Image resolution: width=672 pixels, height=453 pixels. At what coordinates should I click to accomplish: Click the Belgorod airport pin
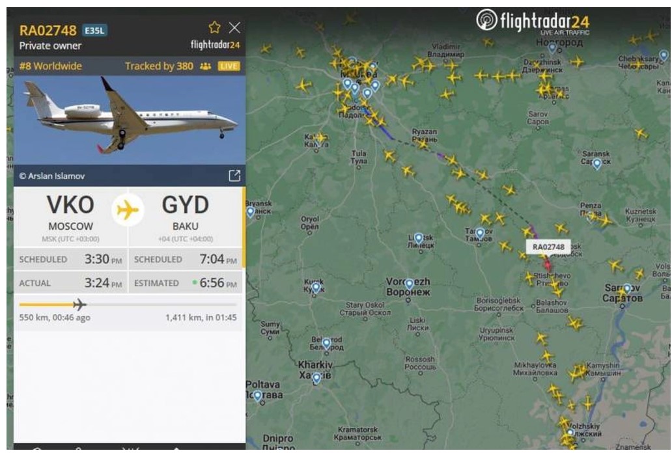coord(327,343)
